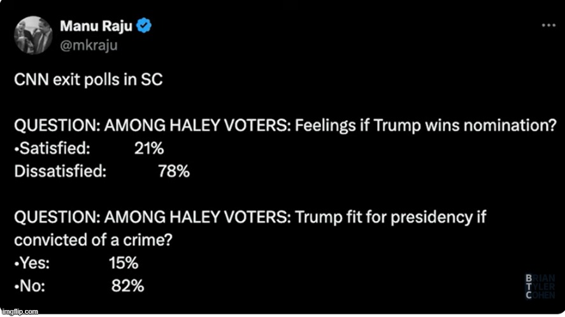Click the 15% yes result

[123, 263]
